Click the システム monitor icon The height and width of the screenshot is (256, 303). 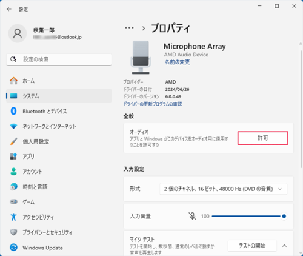coord(13,96)
